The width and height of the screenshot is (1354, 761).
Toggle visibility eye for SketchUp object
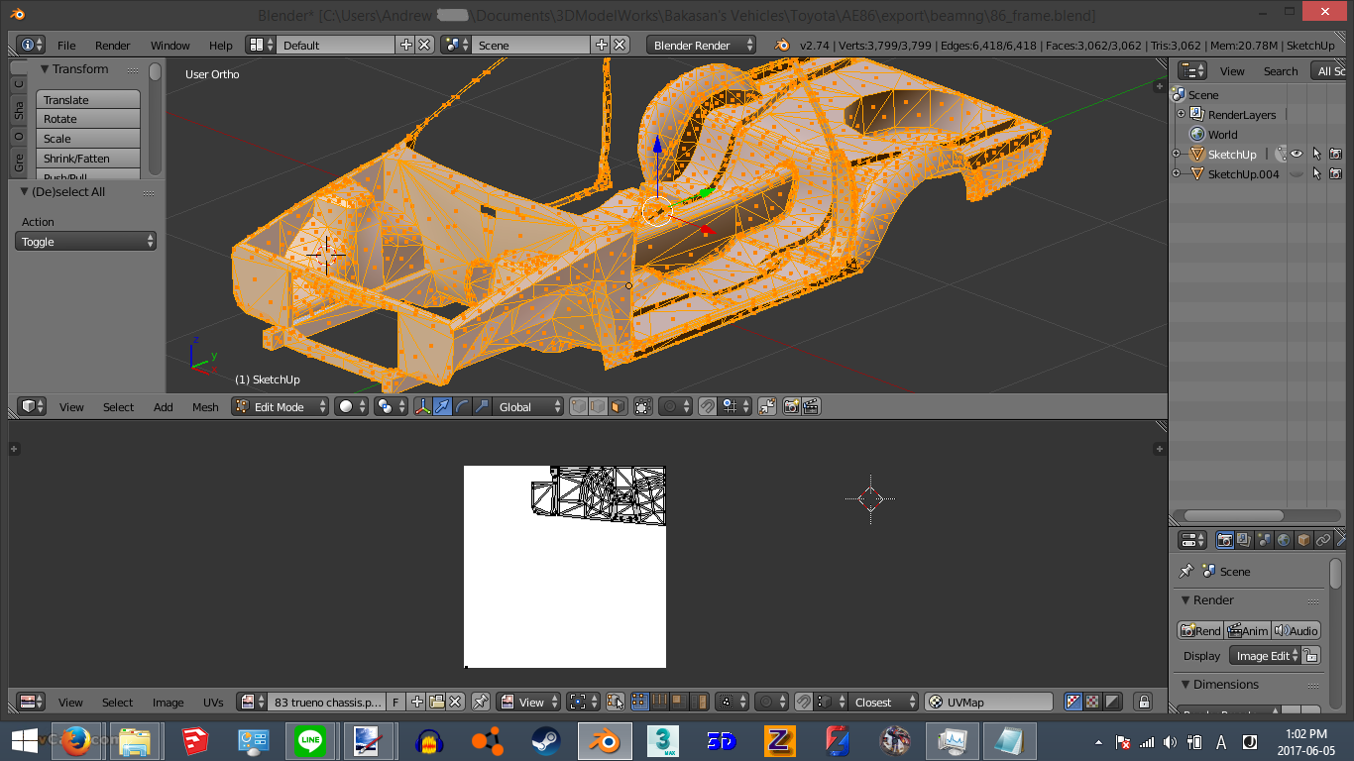coord(1297,154)
